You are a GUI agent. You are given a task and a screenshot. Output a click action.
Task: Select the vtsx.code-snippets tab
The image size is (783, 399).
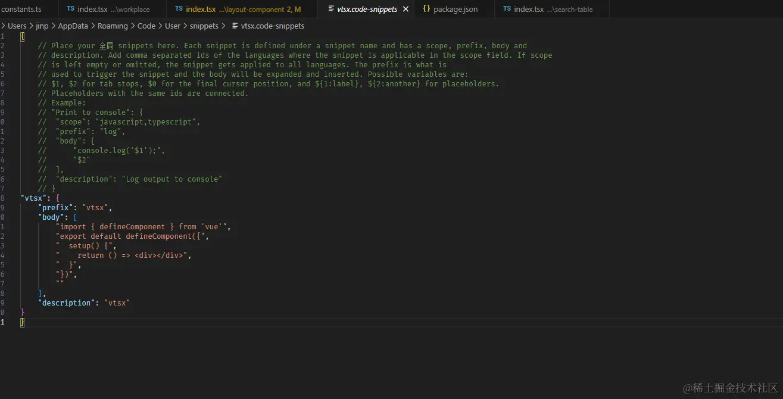click(367, 9)
